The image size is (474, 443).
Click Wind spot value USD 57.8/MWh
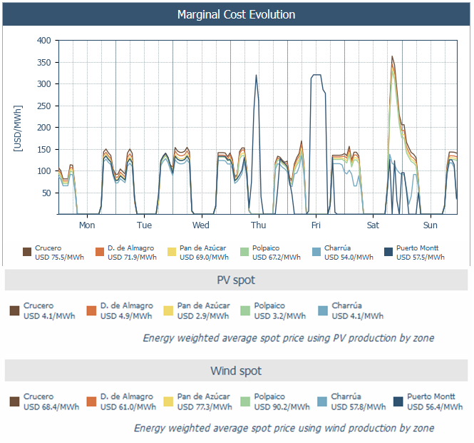pyautogui.click(x=359, y=407)
